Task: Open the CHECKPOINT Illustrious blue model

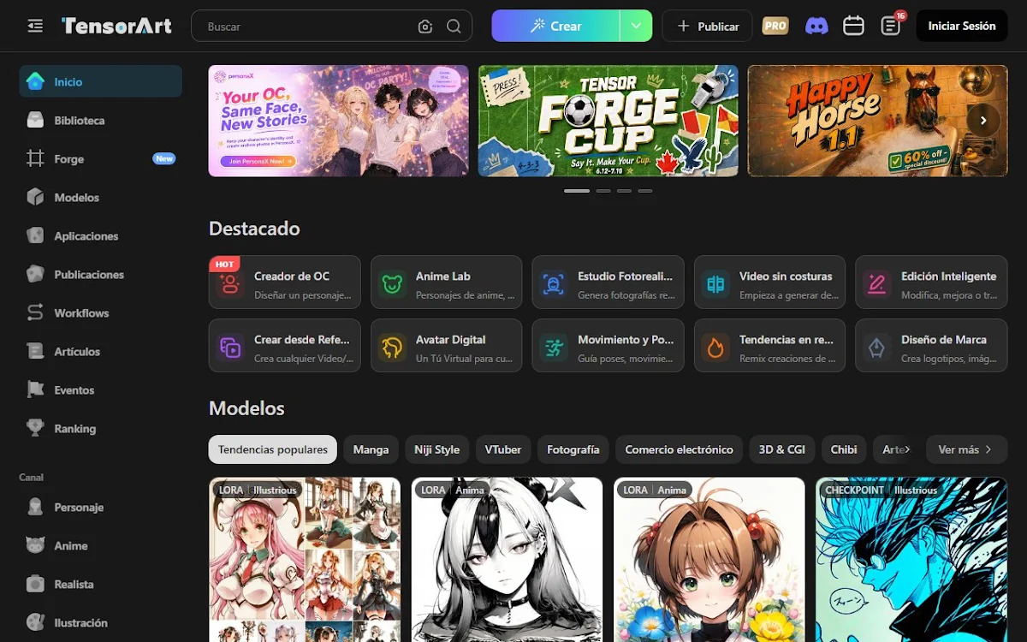Action: click(911, 560)
